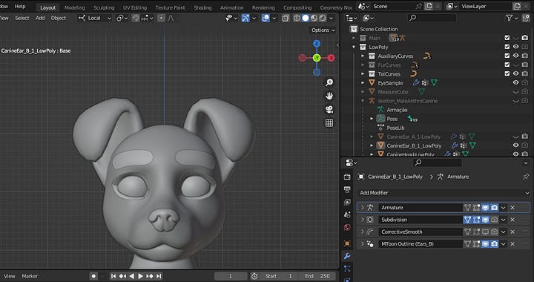Open the Help menu
The image size is (534, 282).
(20, 6)
